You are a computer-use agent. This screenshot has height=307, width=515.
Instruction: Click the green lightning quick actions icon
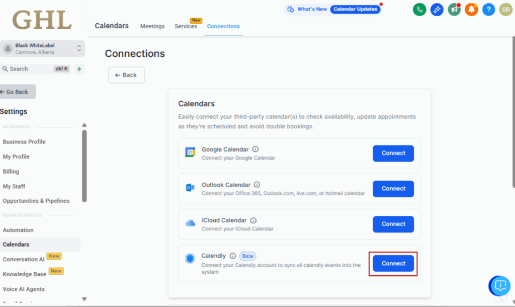(x=79, y=69)
